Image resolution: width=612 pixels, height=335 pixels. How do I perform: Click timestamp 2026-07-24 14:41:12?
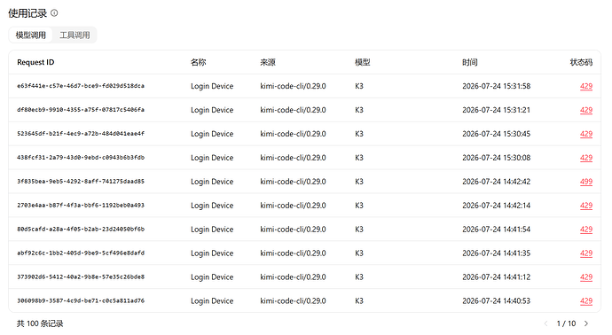click(497, 277)
